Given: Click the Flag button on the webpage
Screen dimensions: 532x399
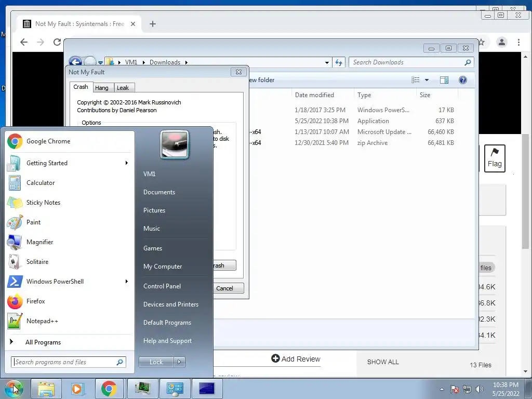Looking at the screenshot, I should tap(495, 158).
